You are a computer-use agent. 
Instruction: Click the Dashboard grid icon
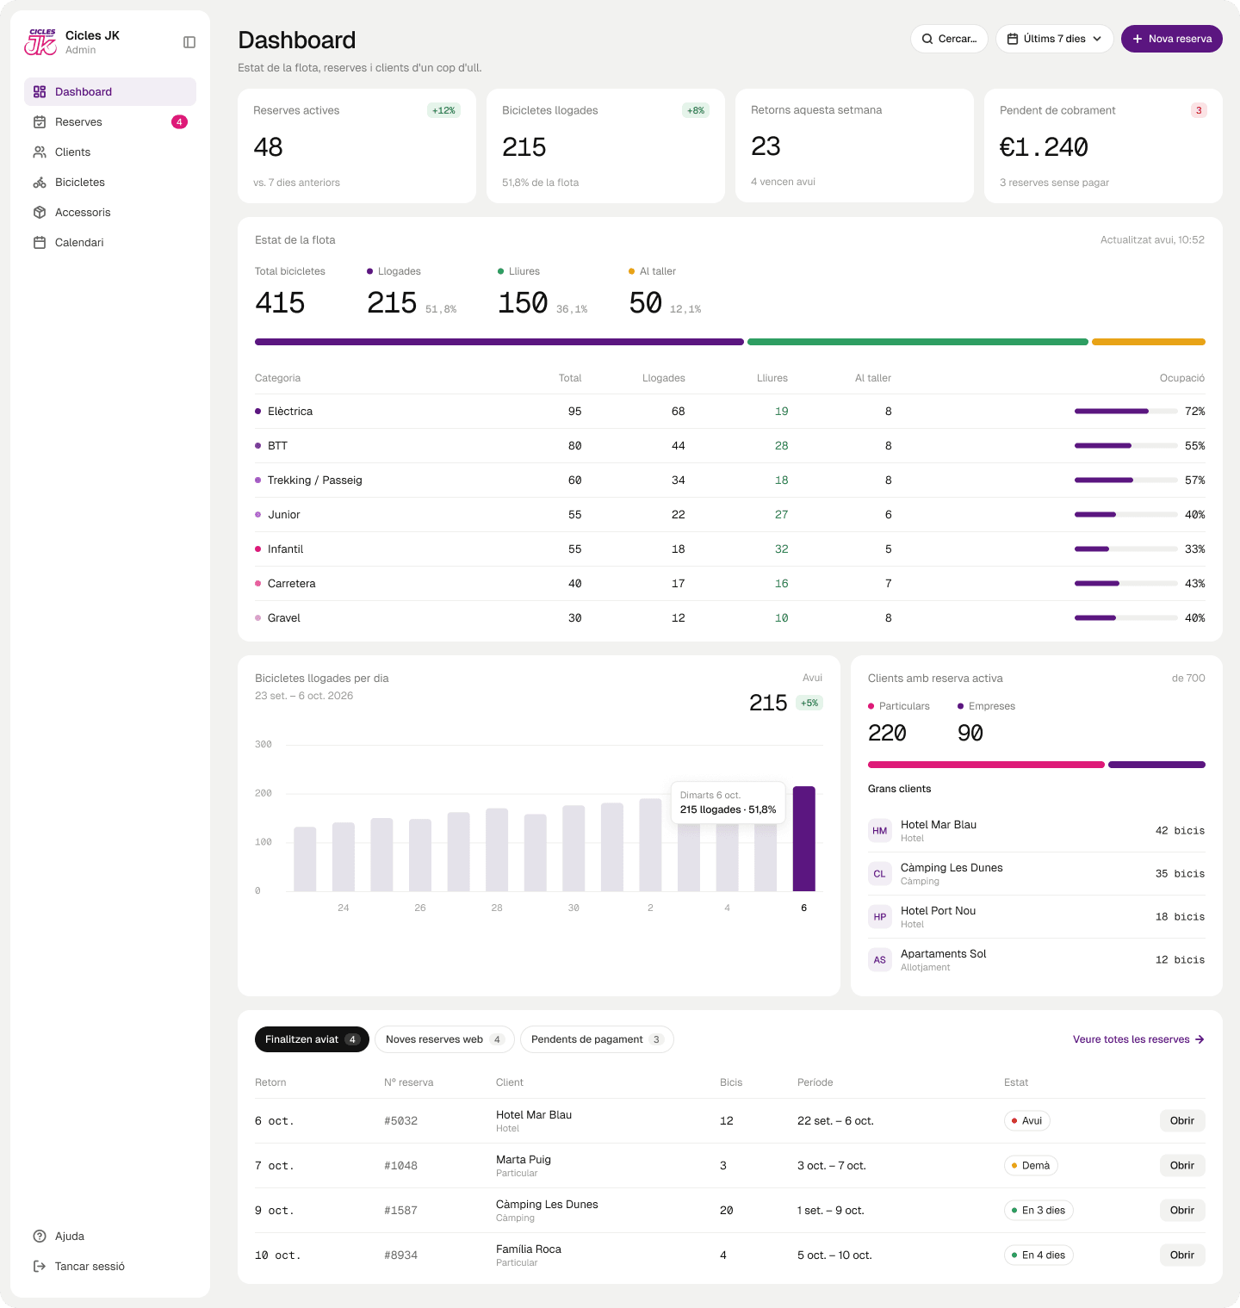coord(40,92)
